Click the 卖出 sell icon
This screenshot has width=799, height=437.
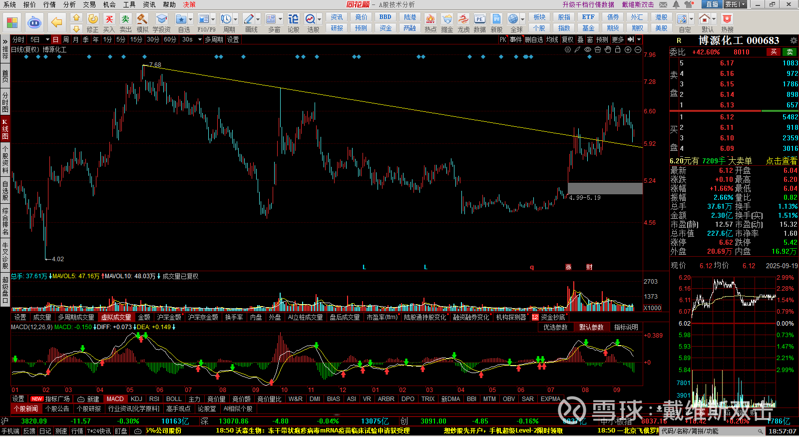pos(125,19)
